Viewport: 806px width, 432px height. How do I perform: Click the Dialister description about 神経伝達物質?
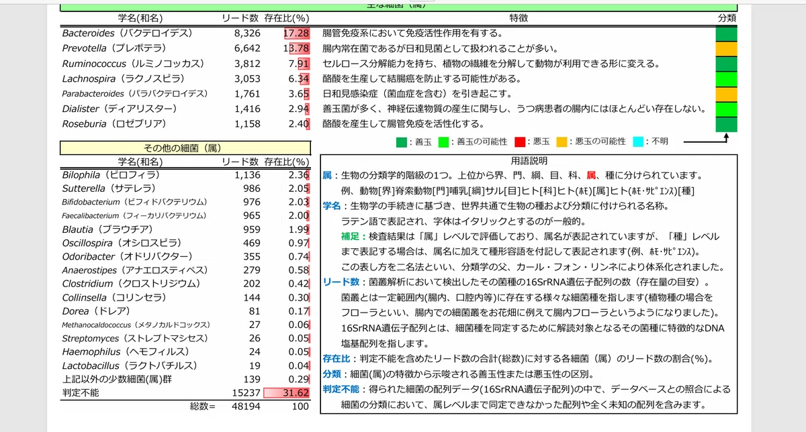[x=515, y=109]
